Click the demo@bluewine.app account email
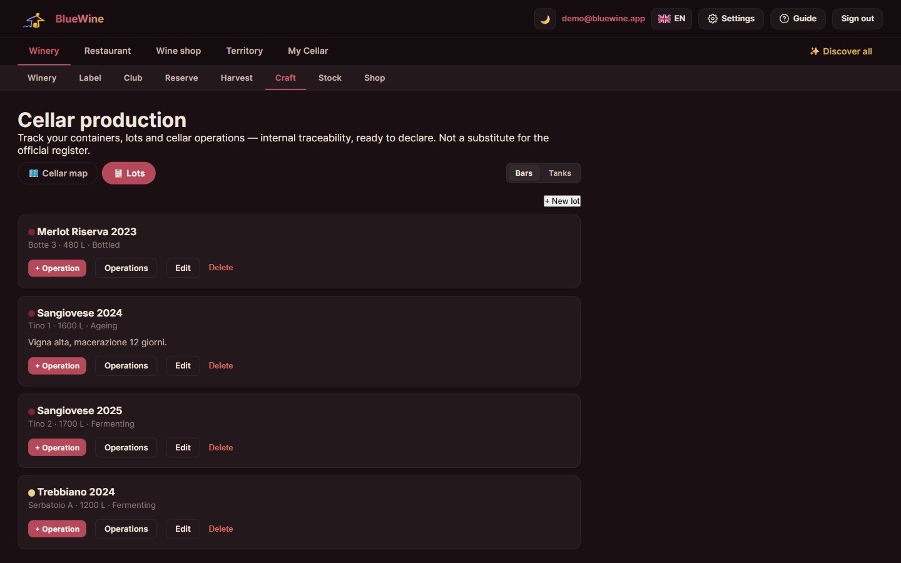The height and width of the screenshot is (563, 901). click(603, 19)
